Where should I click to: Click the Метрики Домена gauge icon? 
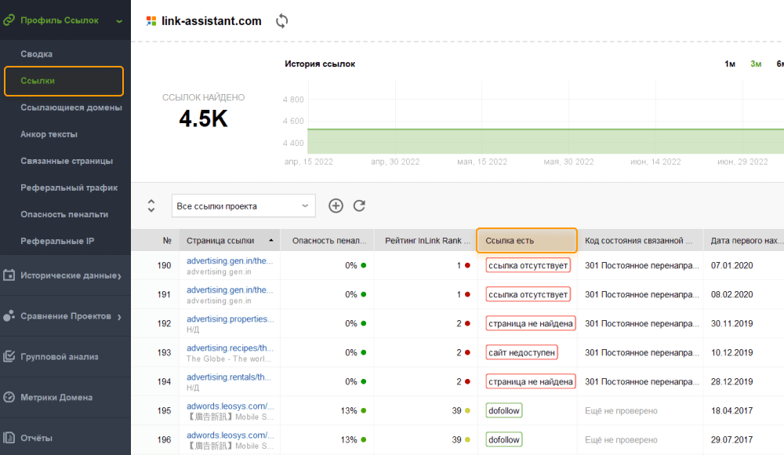[9, 397]
